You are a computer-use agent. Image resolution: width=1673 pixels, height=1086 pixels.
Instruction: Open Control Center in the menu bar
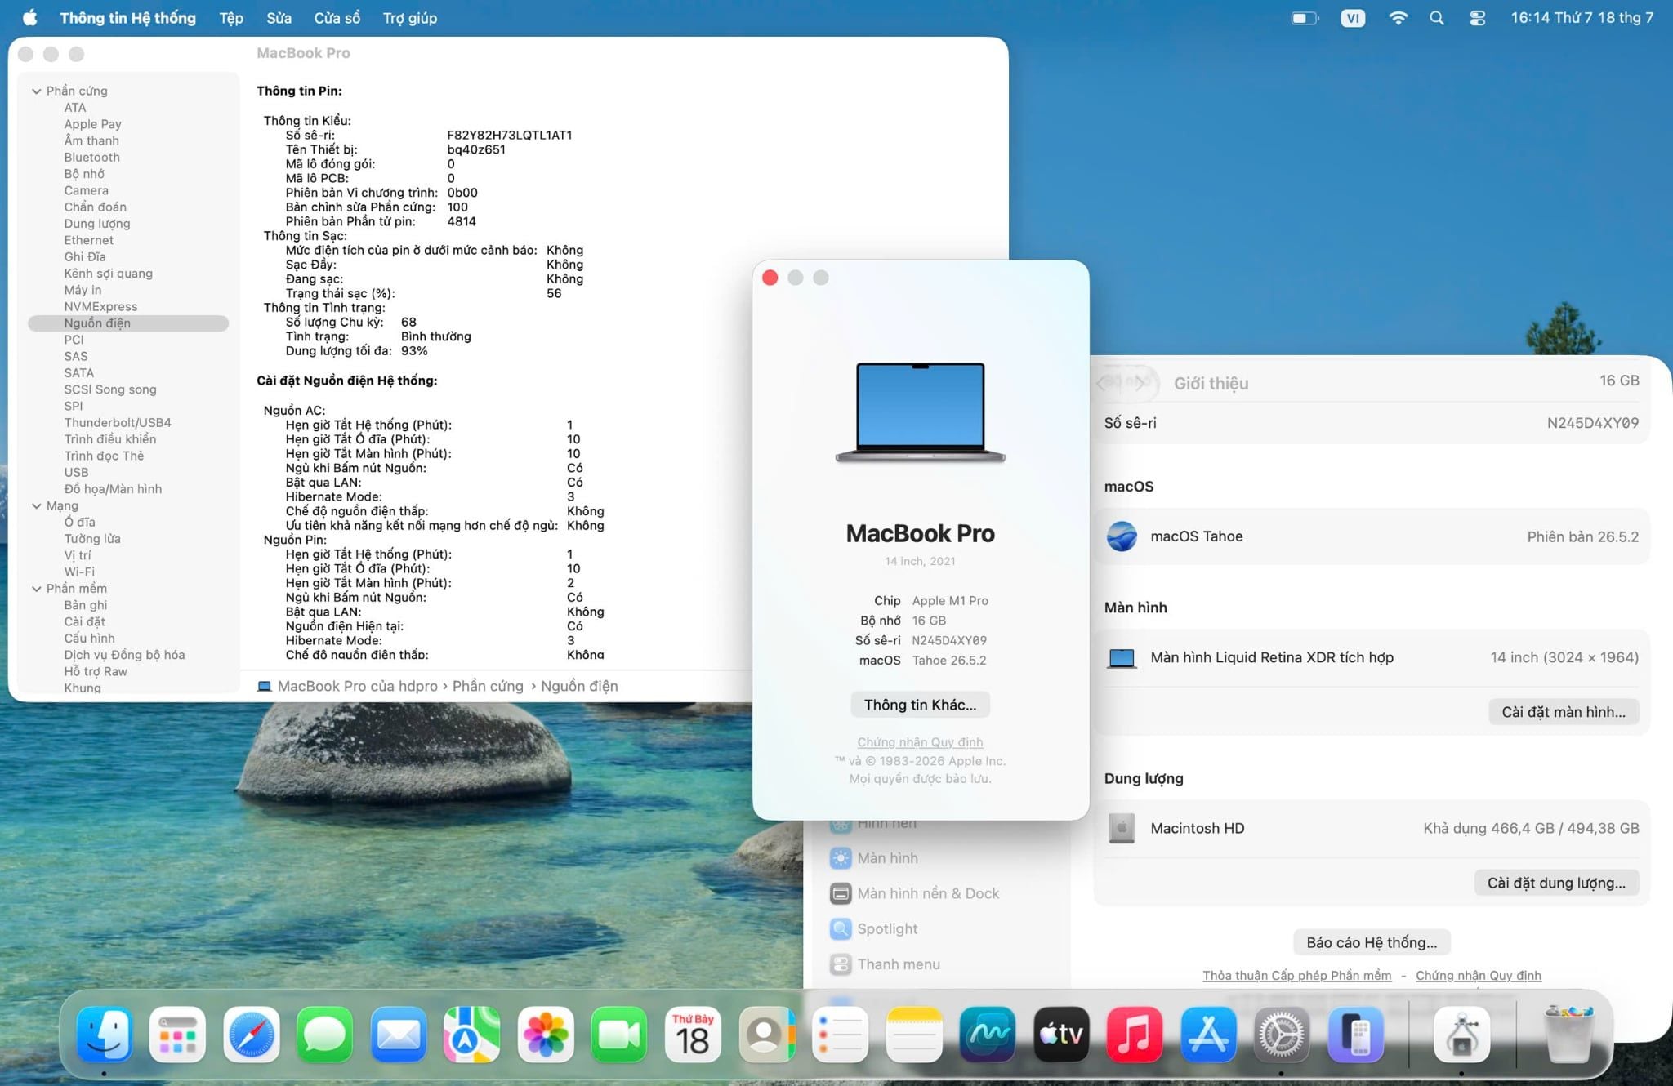[x=1477, y=18]
